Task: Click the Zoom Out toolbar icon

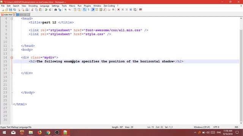Action: tap(69, 9)
